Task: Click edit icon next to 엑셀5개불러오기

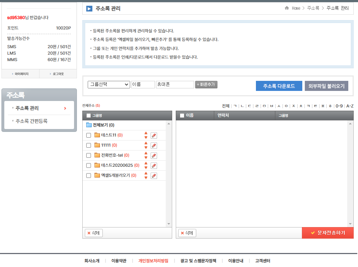Action: pyautogui.click(x=154, y=176)
